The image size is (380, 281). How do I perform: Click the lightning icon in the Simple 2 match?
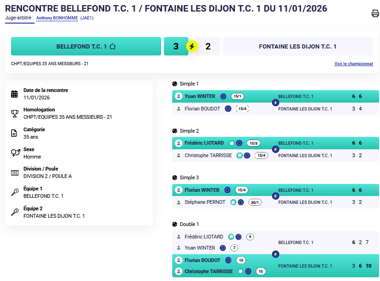(x=276, y=149)
